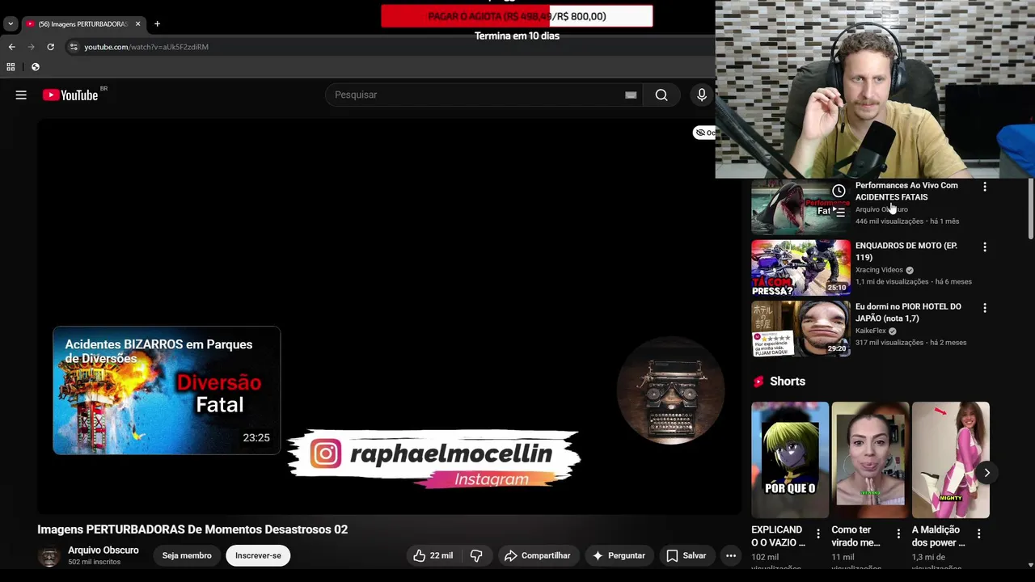Click the video title text
The width and height of the screenshot is (1035, 582).
click(192, 529)
